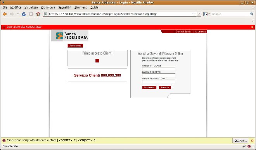Click the red square under Primo accesso Clienti
This screenshot has width=256, height=150.
pos(97,61)
